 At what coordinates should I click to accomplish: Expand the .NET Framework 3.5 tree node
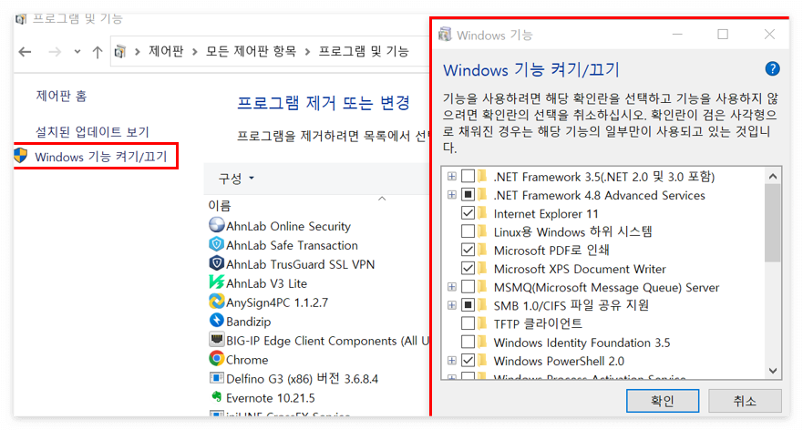click(452, 176)
